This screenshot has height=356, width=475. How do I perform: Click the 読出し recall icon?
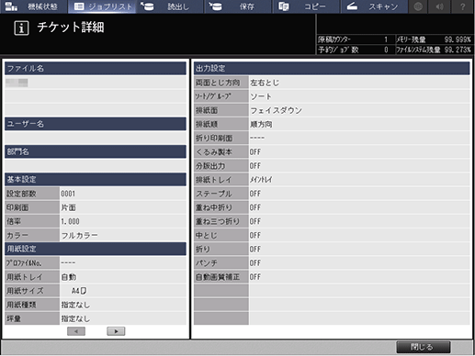pyautogui.click(x=147, y=6)
